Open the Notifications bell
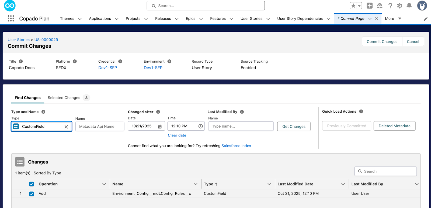 (x=409, y=6)
